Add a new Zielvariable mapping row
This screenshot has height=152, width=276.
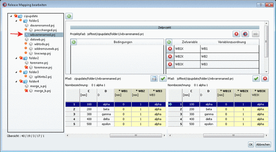pos(169,42)
